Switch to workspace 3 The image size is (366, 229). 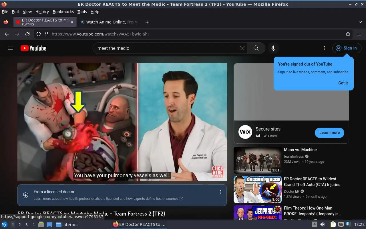pos(26,225)
